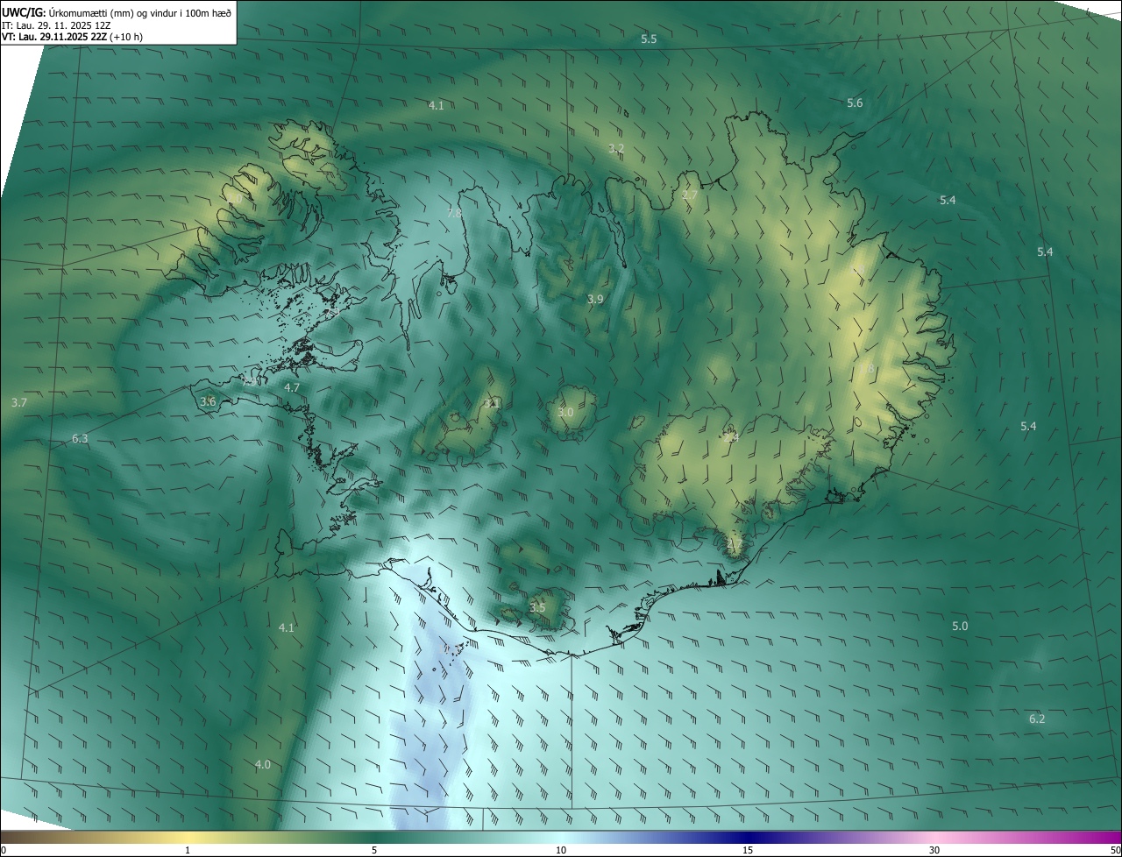
Task: Click the colorbar tick label 50
Action: click(1116, 851)
